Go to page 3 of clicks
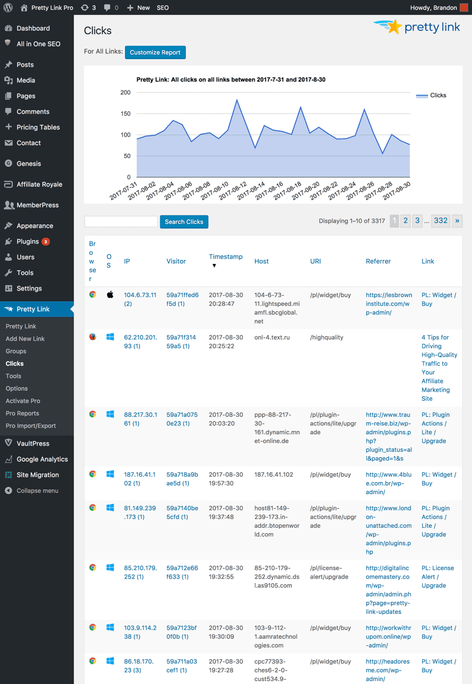The image size is (472, 684). click(418, 220)
